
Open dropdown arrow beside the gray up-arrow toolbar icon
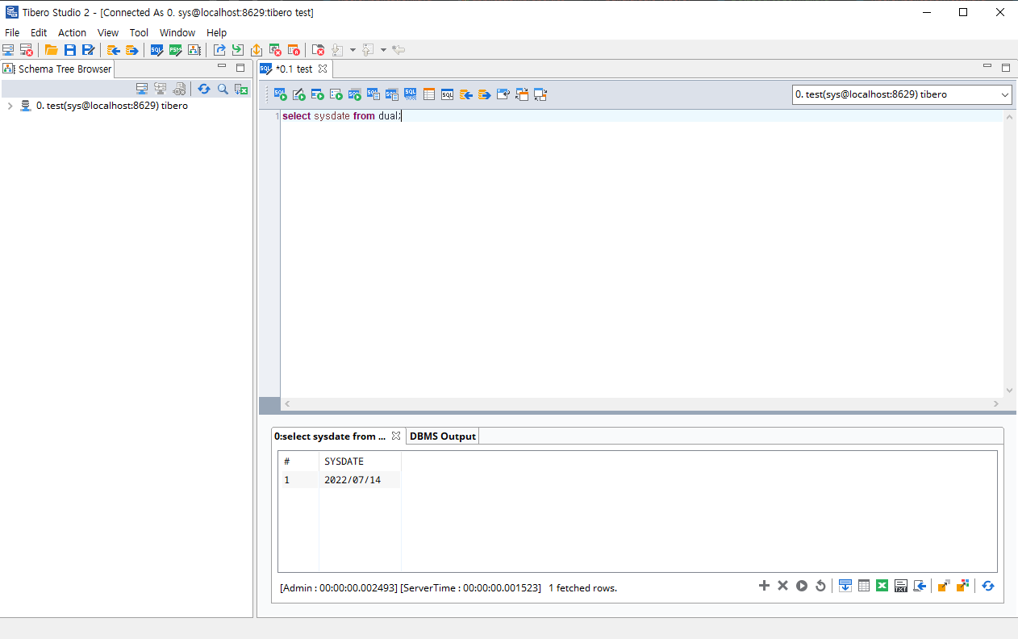tap(383, 50)
